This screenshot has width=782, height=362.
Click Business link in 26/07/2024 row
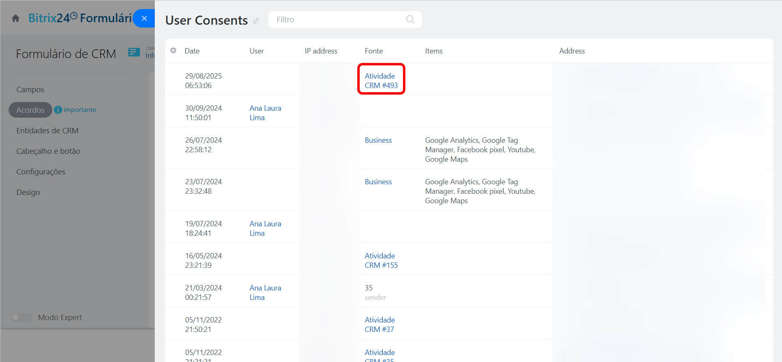378,140
